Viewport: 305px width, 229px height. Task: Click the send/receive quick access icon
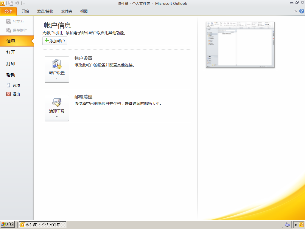click(x=11, y=3)
